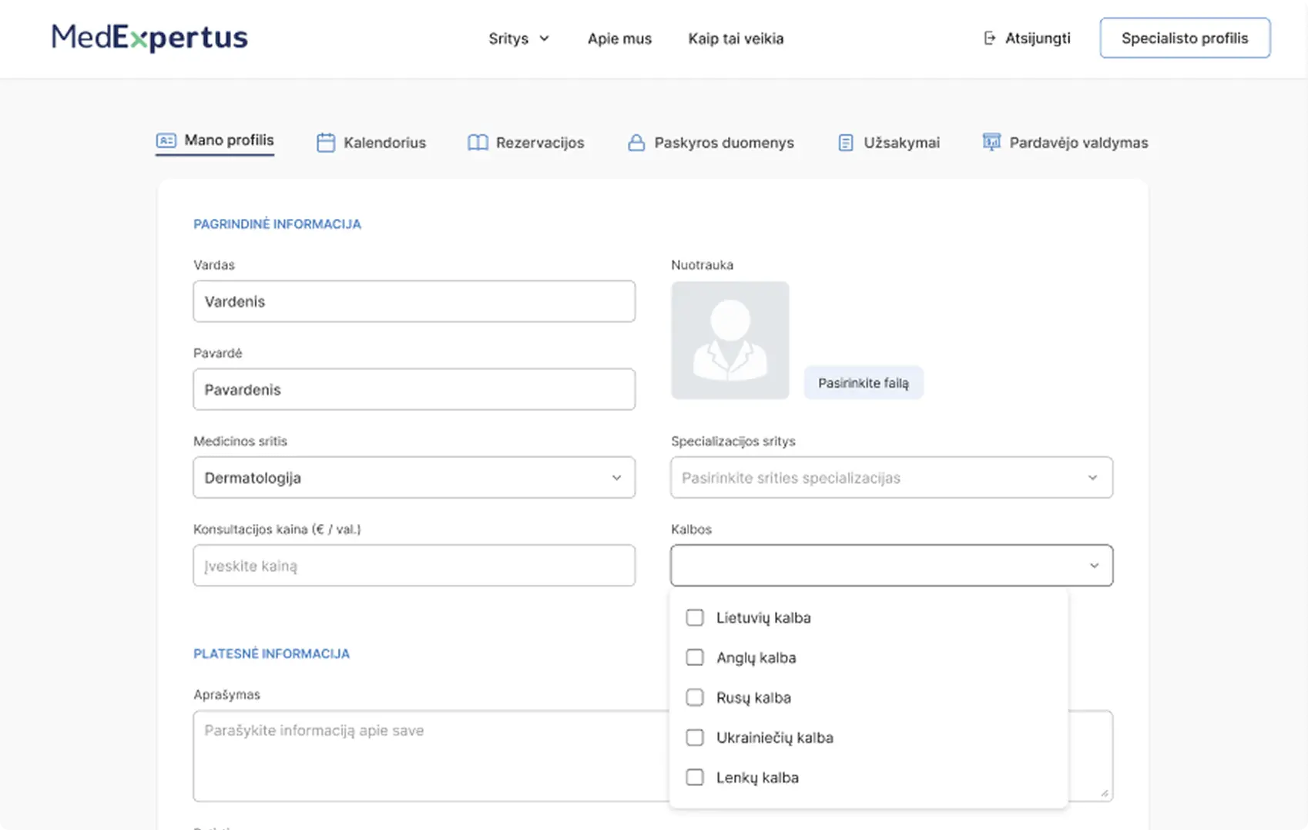Click the Atsijungti link
This screenshot has height=830, width=1308.
tap(1027, 39)
